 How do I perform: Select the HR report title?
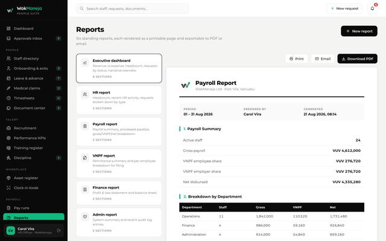click(x=101, y=92)
